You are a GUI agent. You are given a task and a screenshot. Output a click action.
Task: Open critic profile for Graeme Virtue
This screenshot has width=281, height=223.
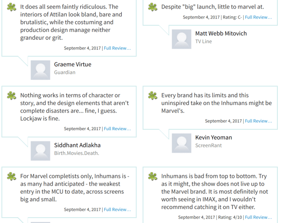73,64
